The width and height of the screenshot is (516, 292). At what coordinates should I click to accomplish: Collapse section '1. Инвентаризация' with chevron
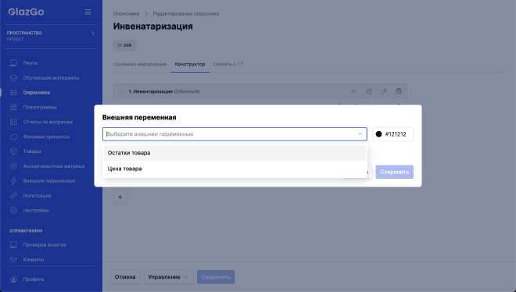tap(353, 91)
